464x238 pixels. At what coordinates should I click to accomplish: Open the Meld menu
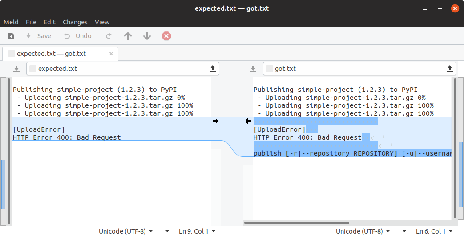(11, 22)
